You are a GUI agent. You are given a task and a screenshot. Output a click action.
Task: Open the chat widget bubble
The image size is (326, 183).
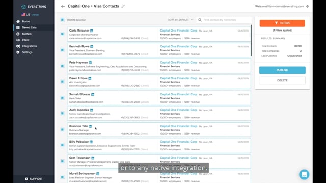coord(304,174)
